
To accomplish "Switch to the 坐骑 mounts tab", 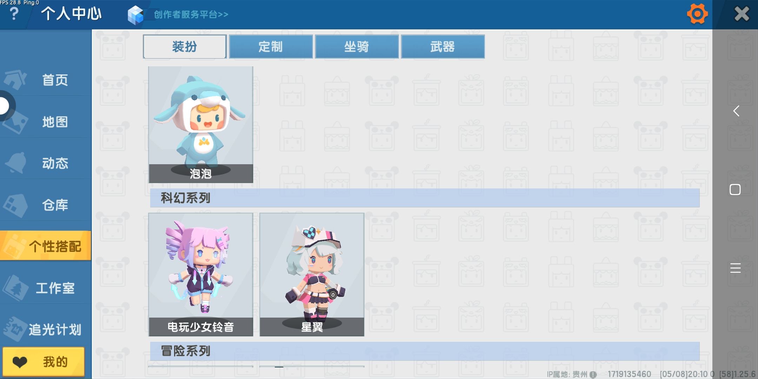I will (357, 46).
